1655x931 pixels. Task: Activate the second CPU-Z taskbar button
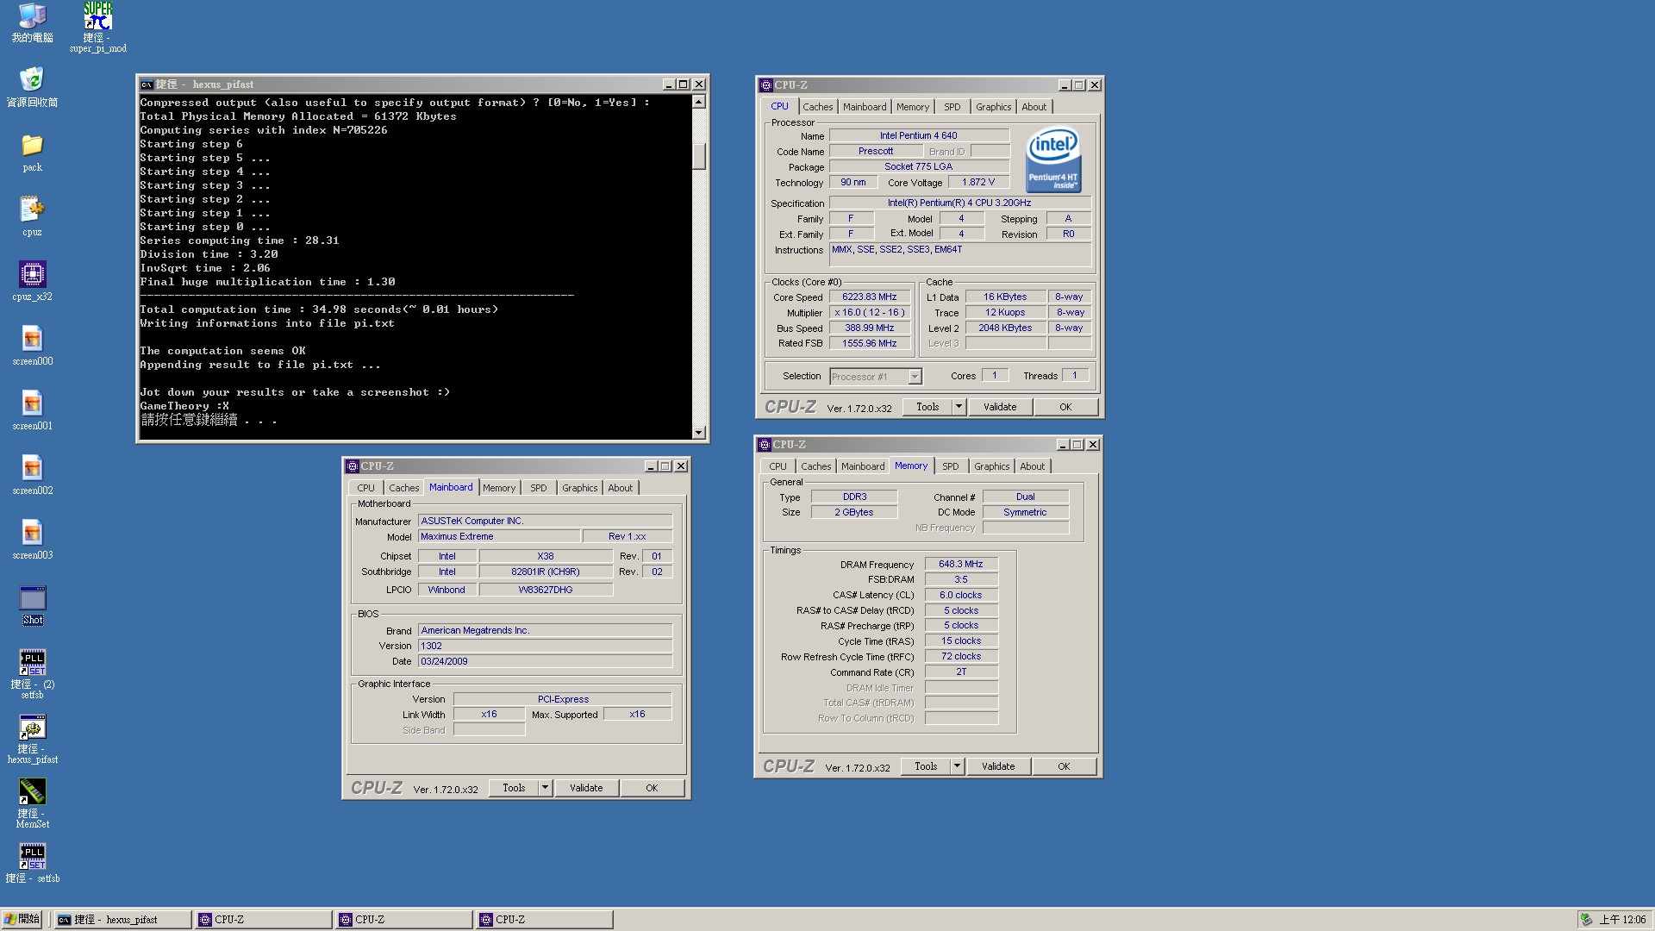pos(403,920)
